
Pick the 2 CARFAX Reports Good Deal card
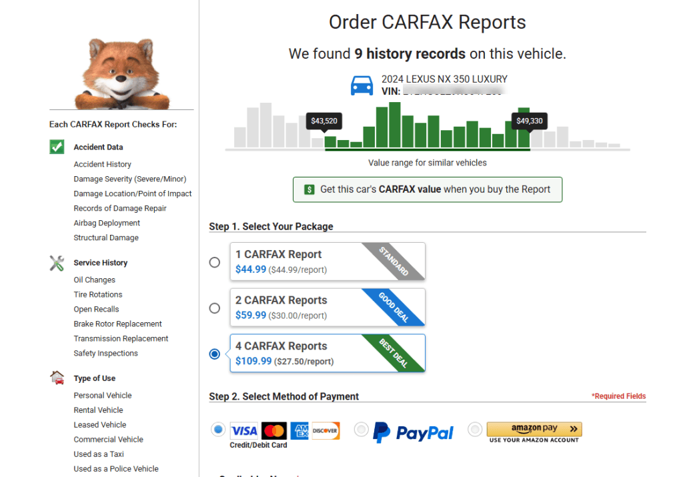pos(327,307)
